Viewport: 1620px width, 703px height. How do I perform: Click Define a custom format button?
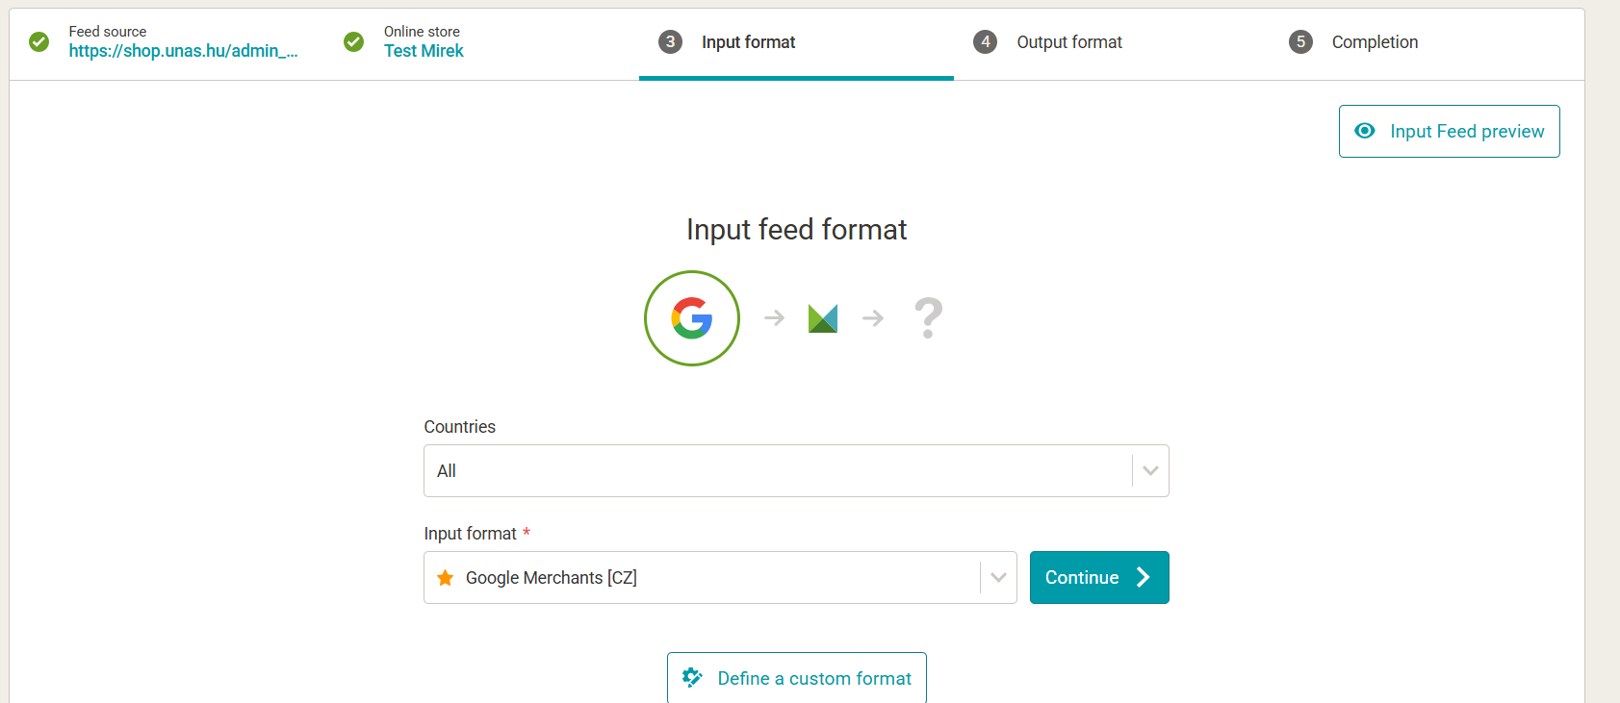click(x=797, y=678)
